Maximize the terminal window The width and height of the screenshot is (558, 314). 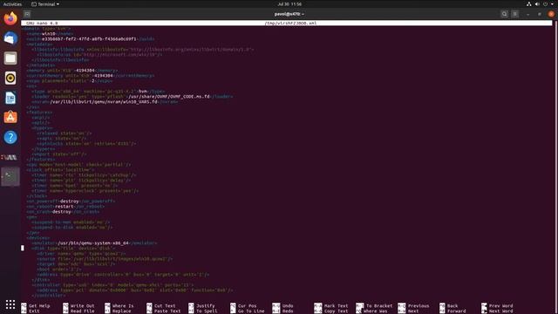pos(540,14)
